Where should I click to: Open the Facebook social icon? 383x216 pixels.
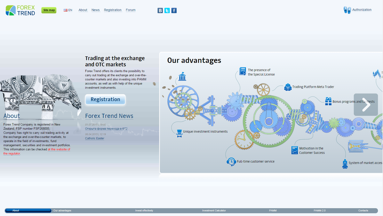[x=174, y=10]
